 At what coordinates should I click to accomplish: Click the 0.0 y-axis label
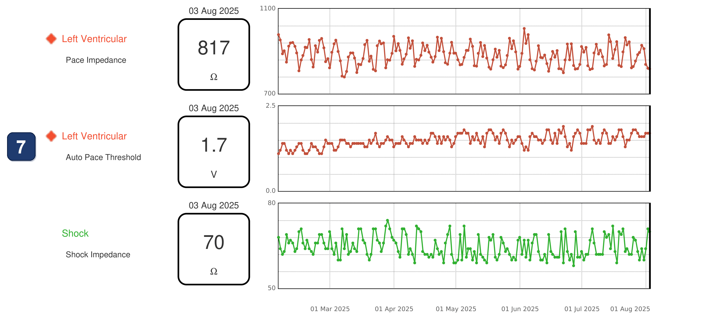[x=270, y=190]
